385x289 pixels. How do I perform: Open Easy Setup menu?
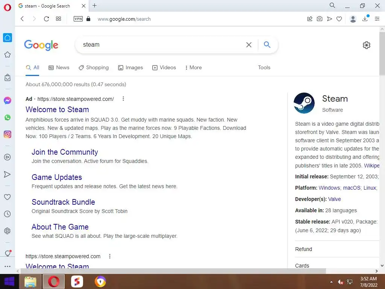pyautogui.click(x=377, y=19)
